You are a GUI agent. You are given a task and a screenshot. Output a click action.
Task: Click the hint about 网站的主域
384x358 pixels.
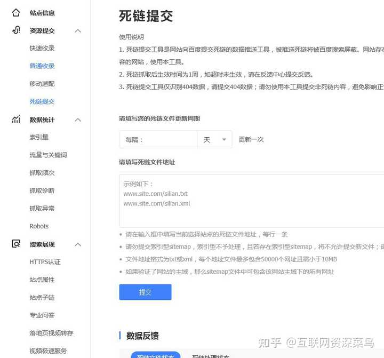click(x=230, y=272)
